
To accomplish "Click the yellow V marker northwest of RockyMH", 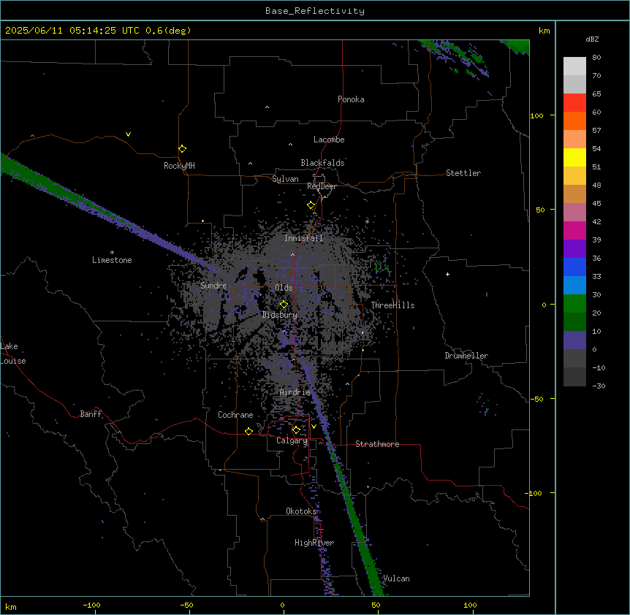I will (128, 134).
